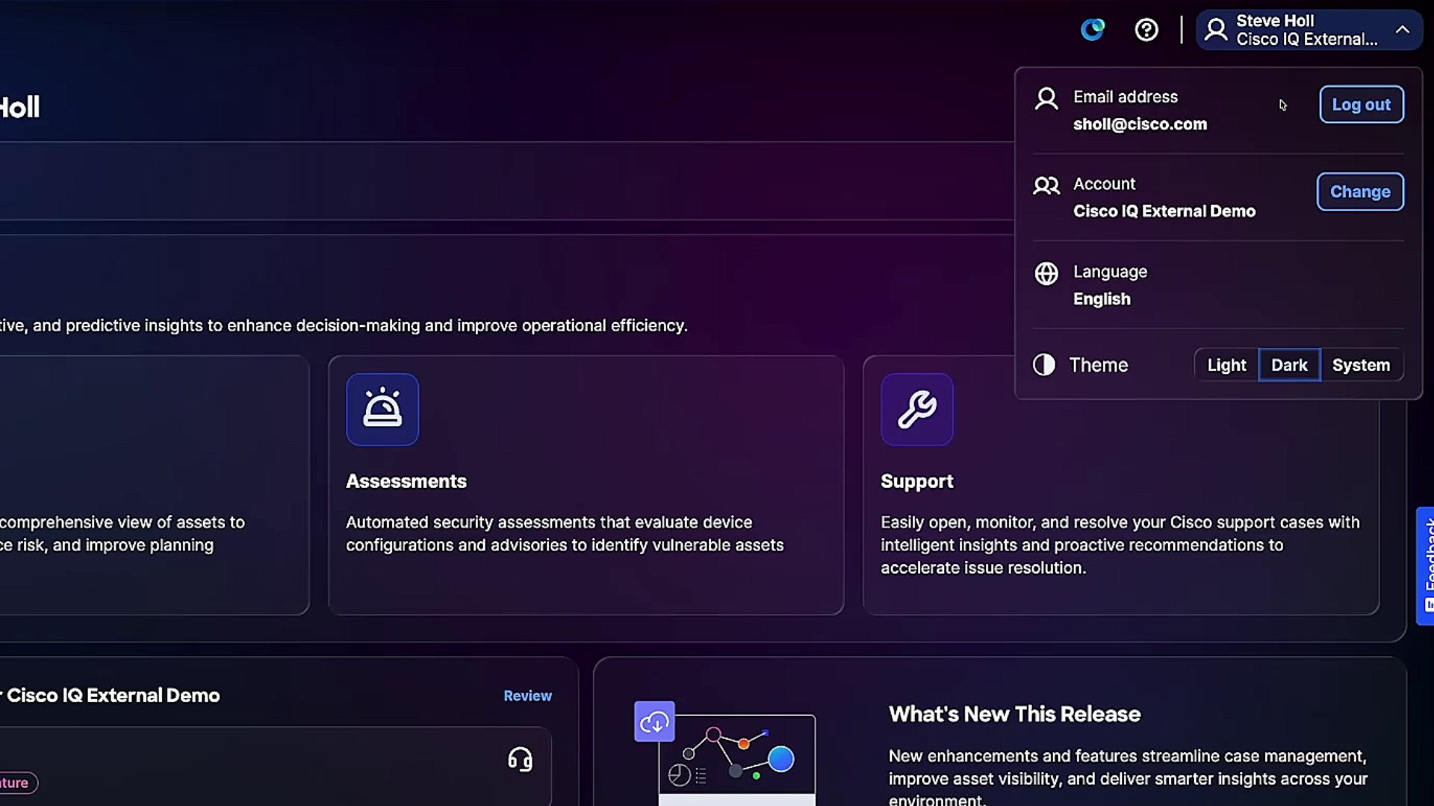
Task: Switch theme to Light
Action: click(x=1226, y=365)
